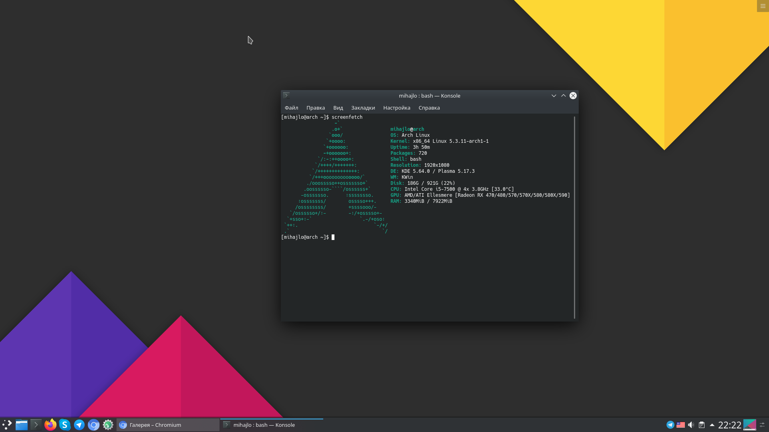769x432 pixels.
Task: Open System Settings gear icon in taskbar
Action: 108,425
